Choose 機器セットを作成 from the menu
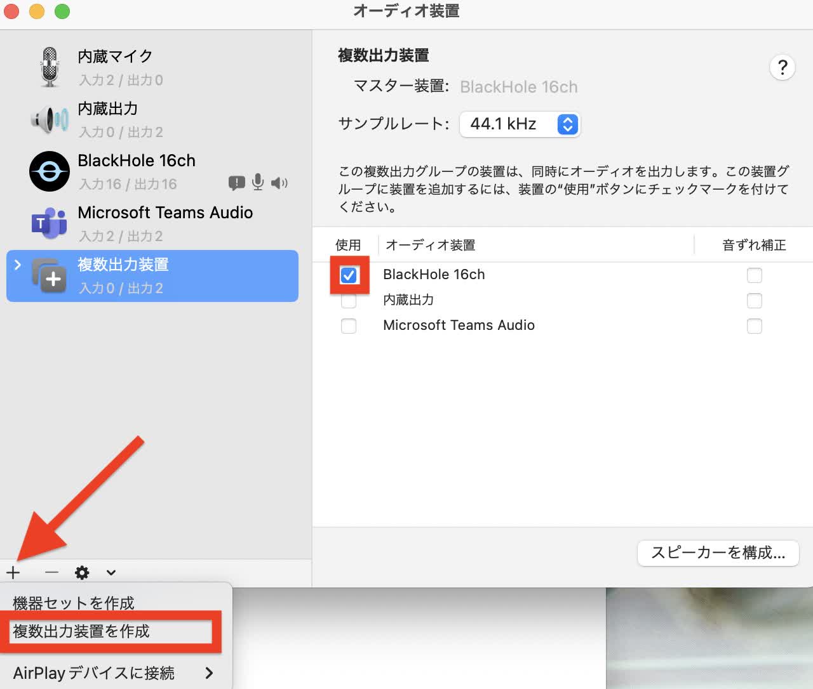Screen dimensions: 813x689 [74, 603]
